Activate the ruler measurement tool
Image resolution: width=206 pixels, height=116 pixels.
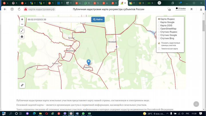click(22, 85)
